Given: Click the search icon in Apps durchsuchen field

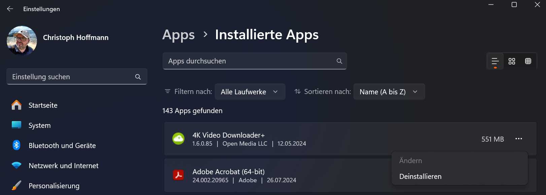Looking at the screenshot, I should [339, 61].
